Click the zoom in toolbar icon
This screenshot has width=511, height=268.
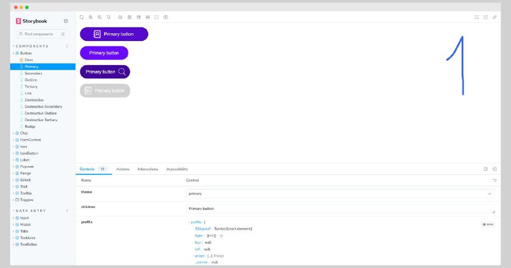91,17
